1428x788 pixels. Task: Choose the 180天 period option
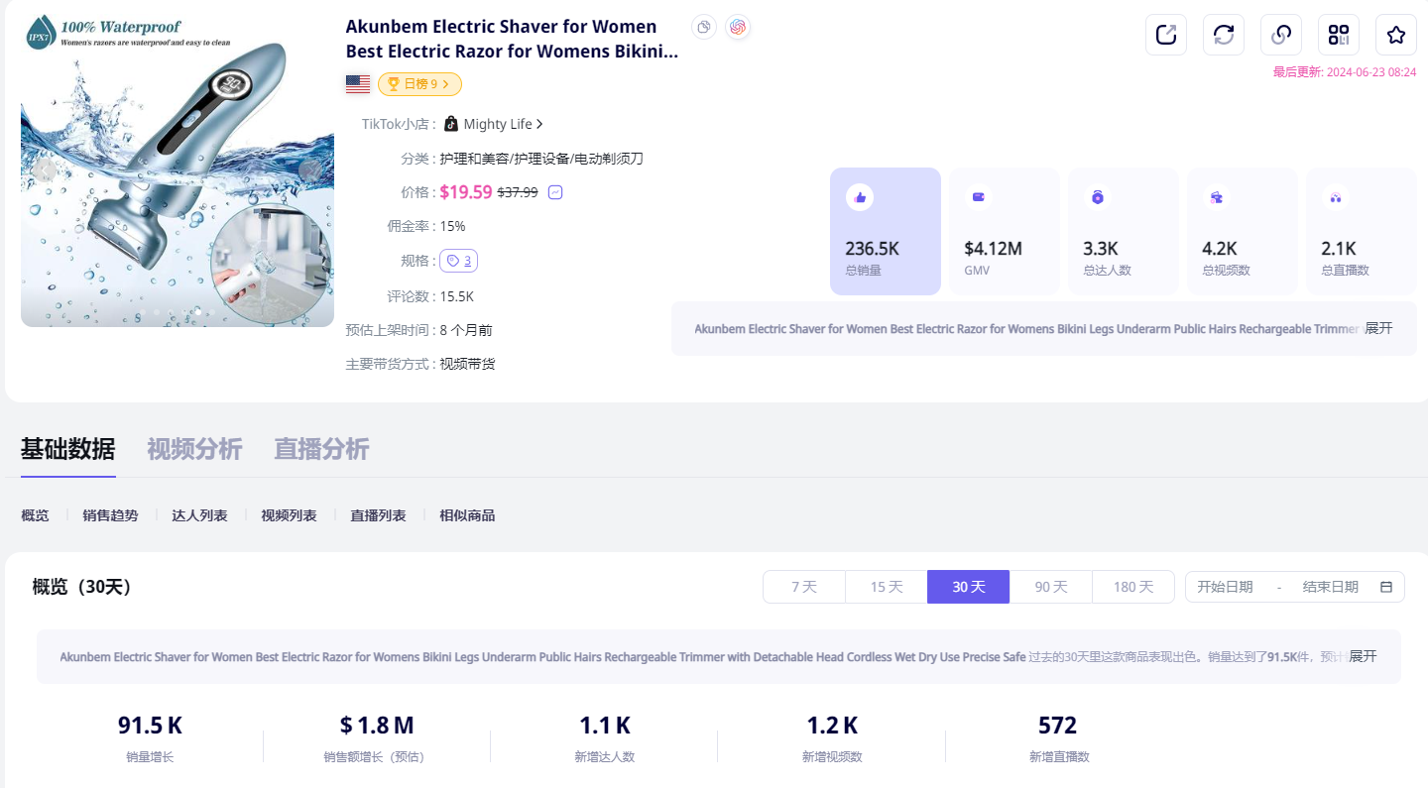click(1132, 587)
